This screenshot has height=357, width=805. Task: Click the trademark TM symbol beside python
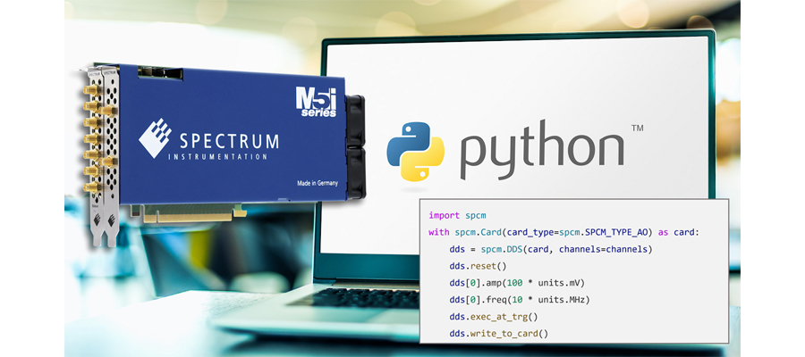[637, 129]
